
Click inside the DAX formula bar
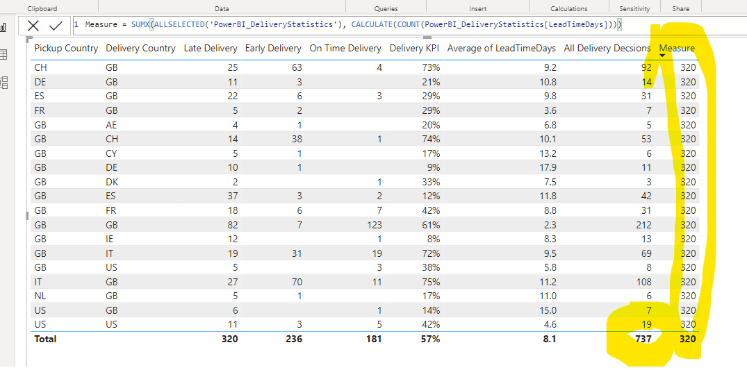coord(410,25)
